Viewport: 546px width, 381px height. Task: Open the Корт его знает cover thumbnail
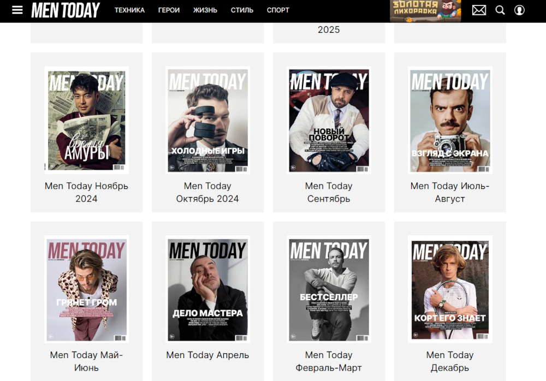[x=450, y=289]
